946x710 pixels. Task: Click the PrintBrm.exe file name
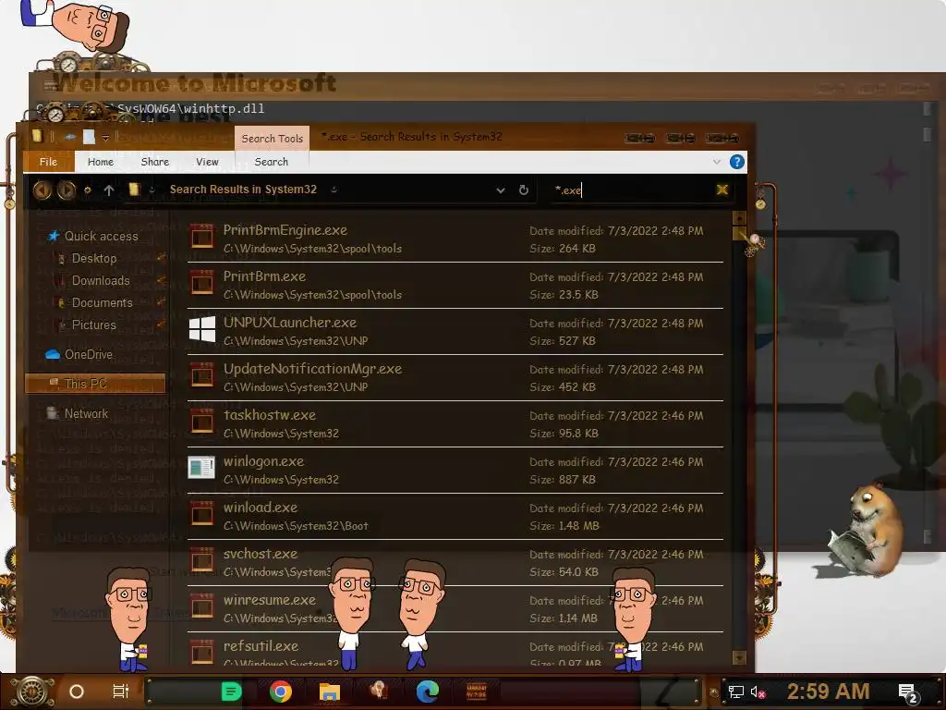point(264,276)
